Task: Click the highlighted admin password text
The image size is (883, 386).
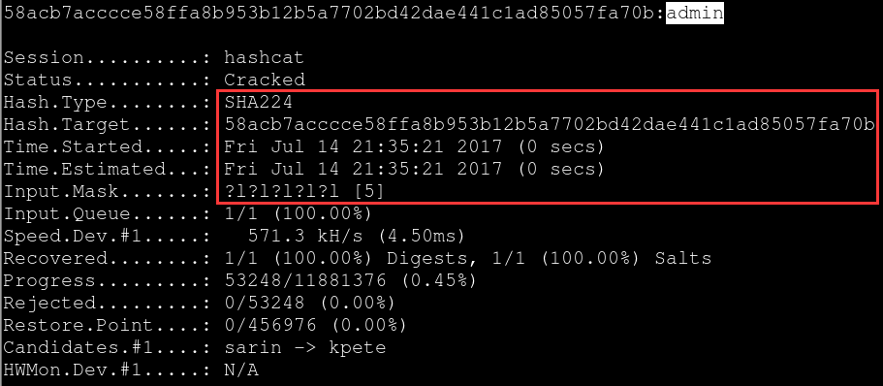Action: click(x=694, y=13)
